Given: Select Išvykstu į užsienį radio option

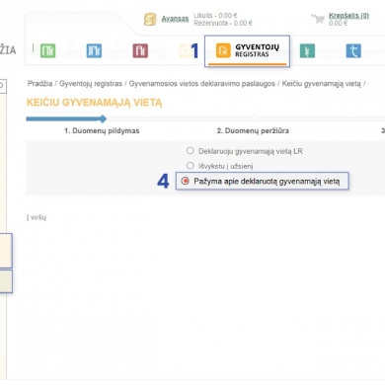Looking at the screenshot, I should (191, 166).
